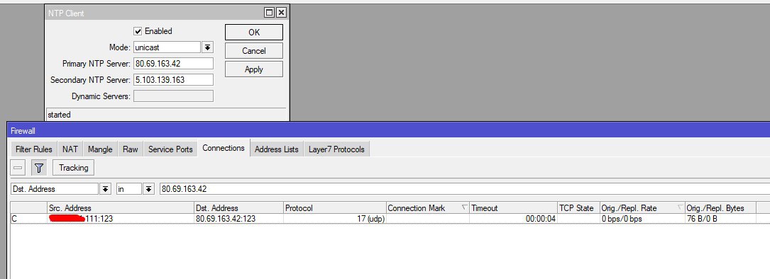Click the 00:00:04 timeout cell
Screen dimensions: 770x279
514,219
